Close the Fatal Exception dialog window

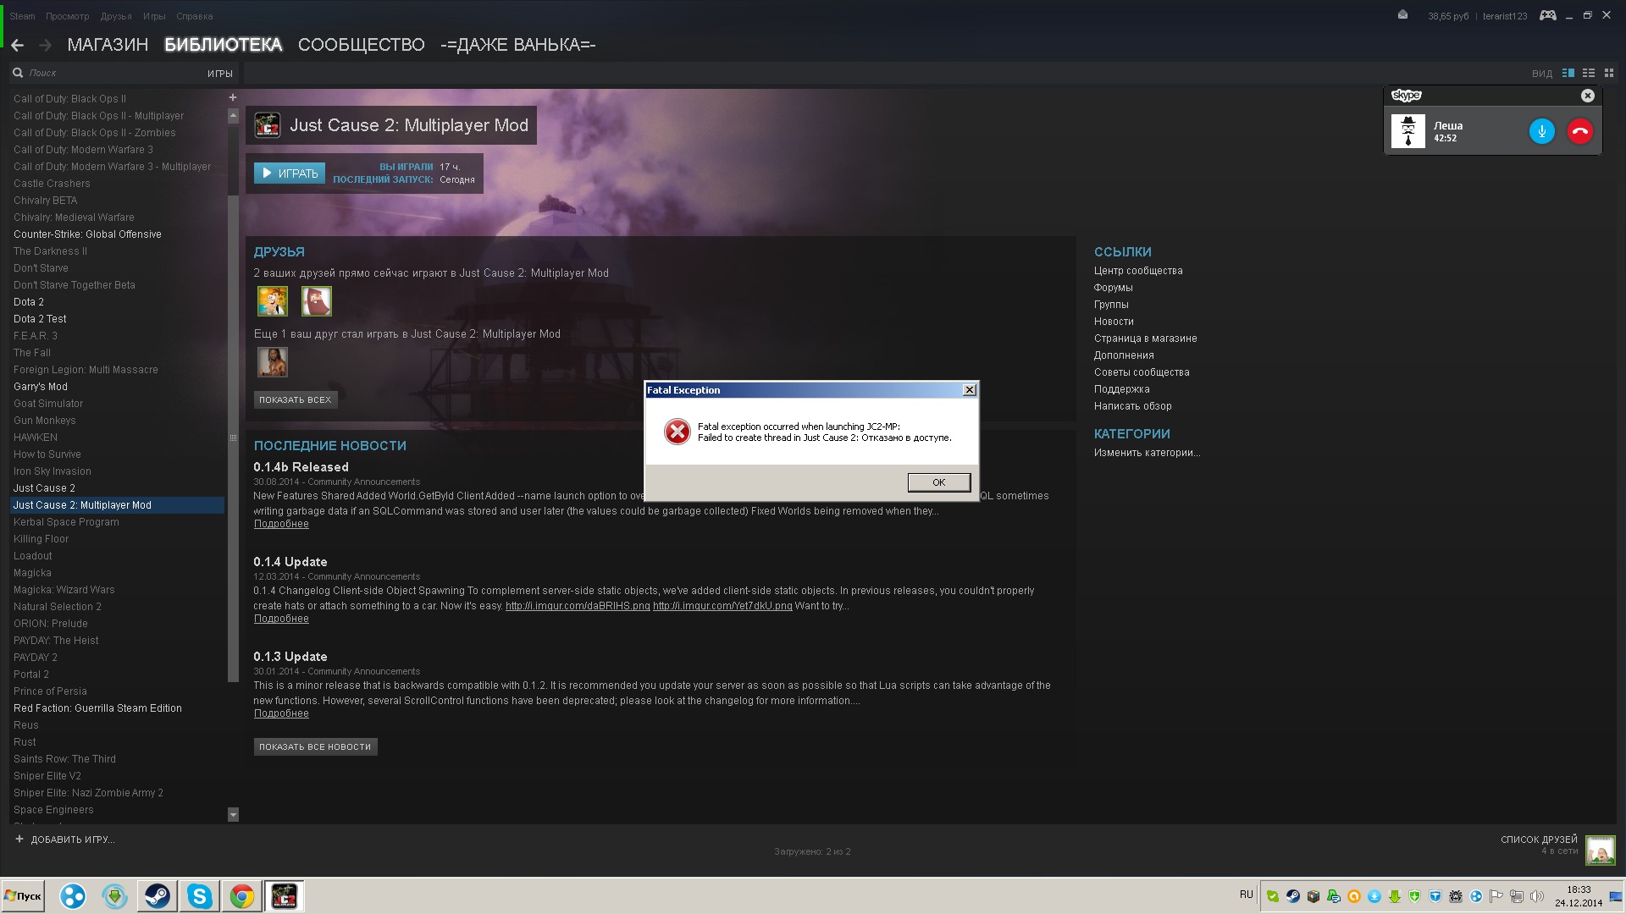[x=970, y=390]
